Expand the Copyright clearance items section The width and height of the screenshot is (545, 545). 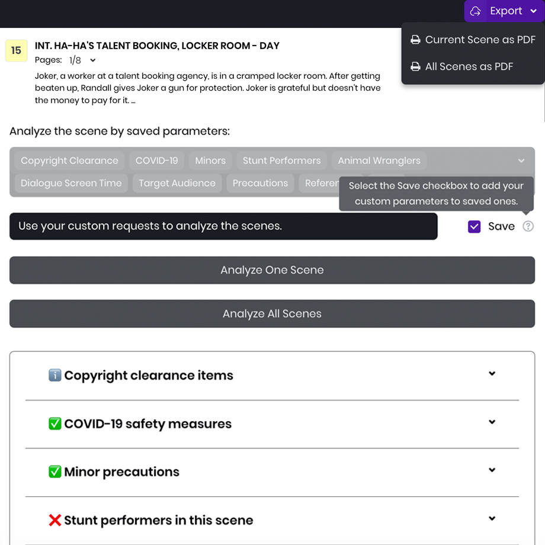(x=492, y=374)
